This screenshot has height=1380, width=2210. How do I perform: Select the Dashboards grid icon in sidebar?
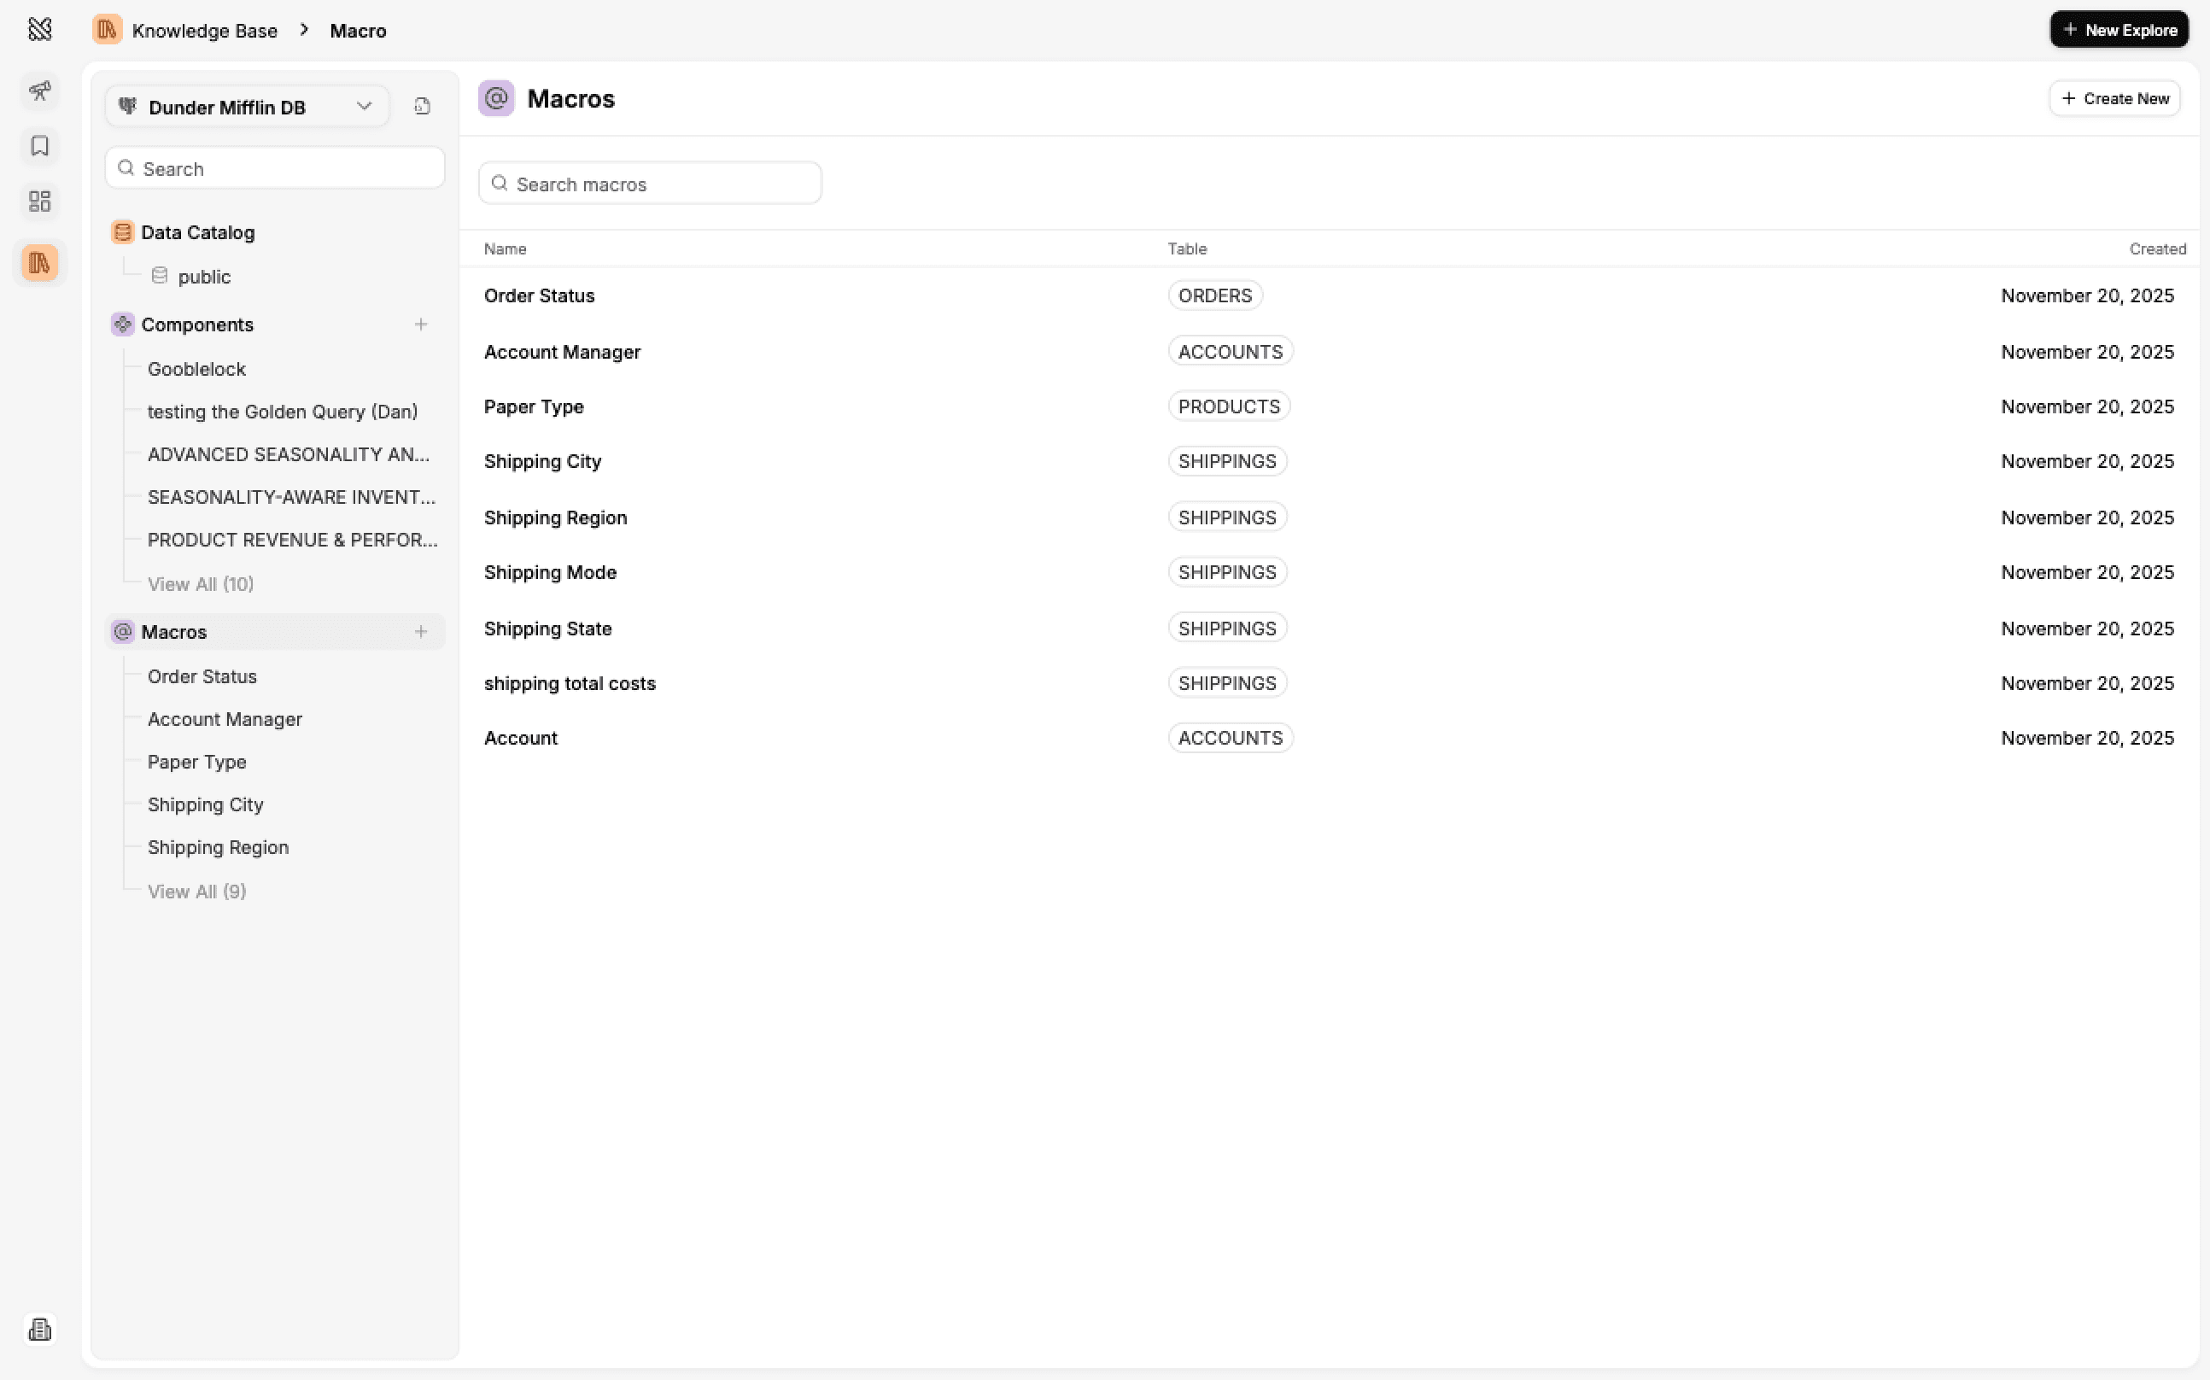39,201
